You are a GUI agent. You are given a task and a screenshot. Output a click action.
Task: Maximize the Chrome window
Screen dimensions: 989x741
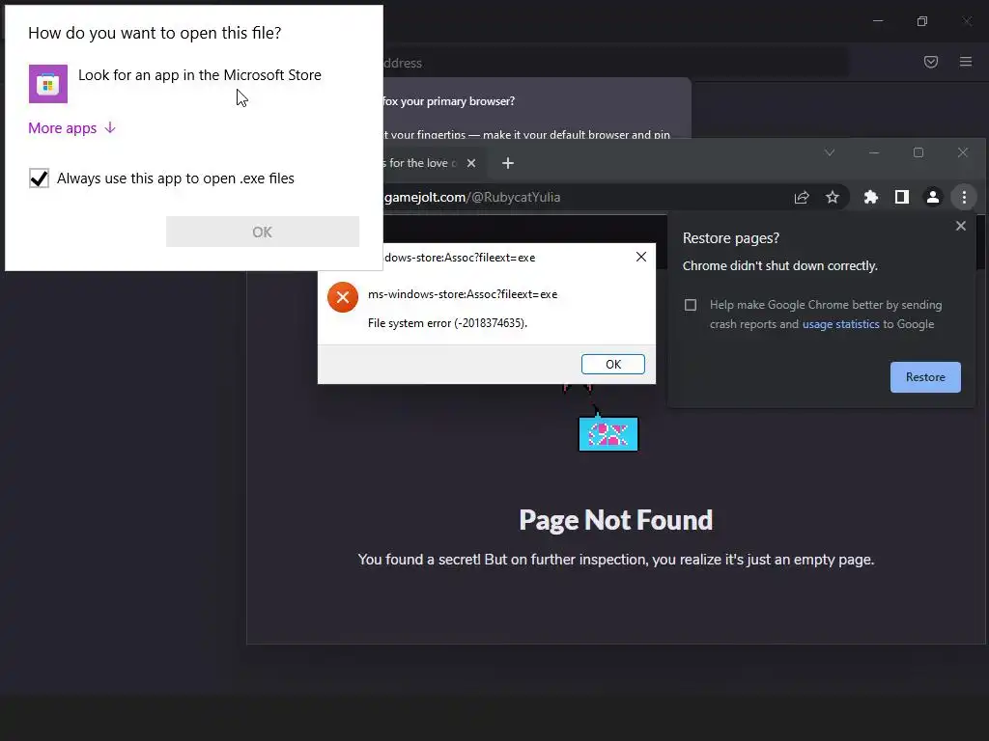click(x=918, y=152)
